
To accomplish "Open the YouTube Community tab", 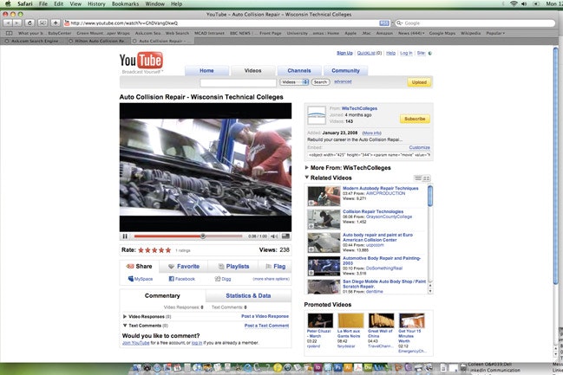I will coord(345,71).
